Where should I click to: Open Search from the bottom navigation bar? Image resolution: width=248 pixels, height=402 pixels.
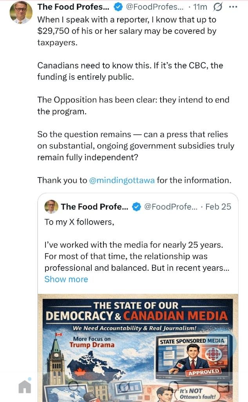[x=74, y=386]
